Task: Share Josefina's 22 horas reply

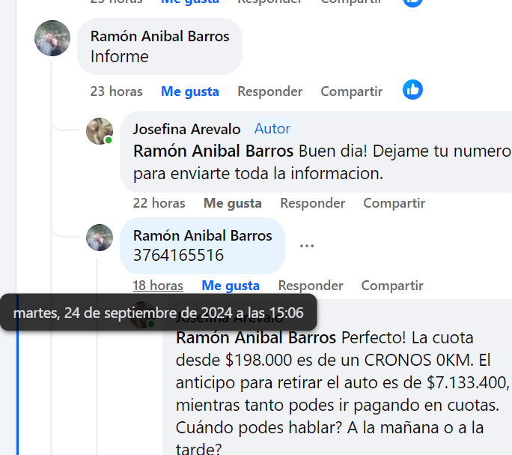Action: coord(394,203)
